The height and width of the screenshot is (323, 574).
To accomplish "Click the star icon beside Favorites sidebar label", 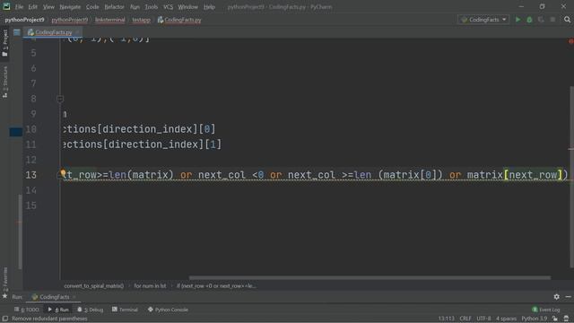I will point(4,296).
